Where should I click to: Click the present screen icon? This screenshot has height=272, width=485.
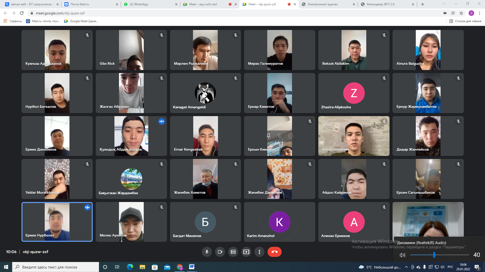point(246,252)
